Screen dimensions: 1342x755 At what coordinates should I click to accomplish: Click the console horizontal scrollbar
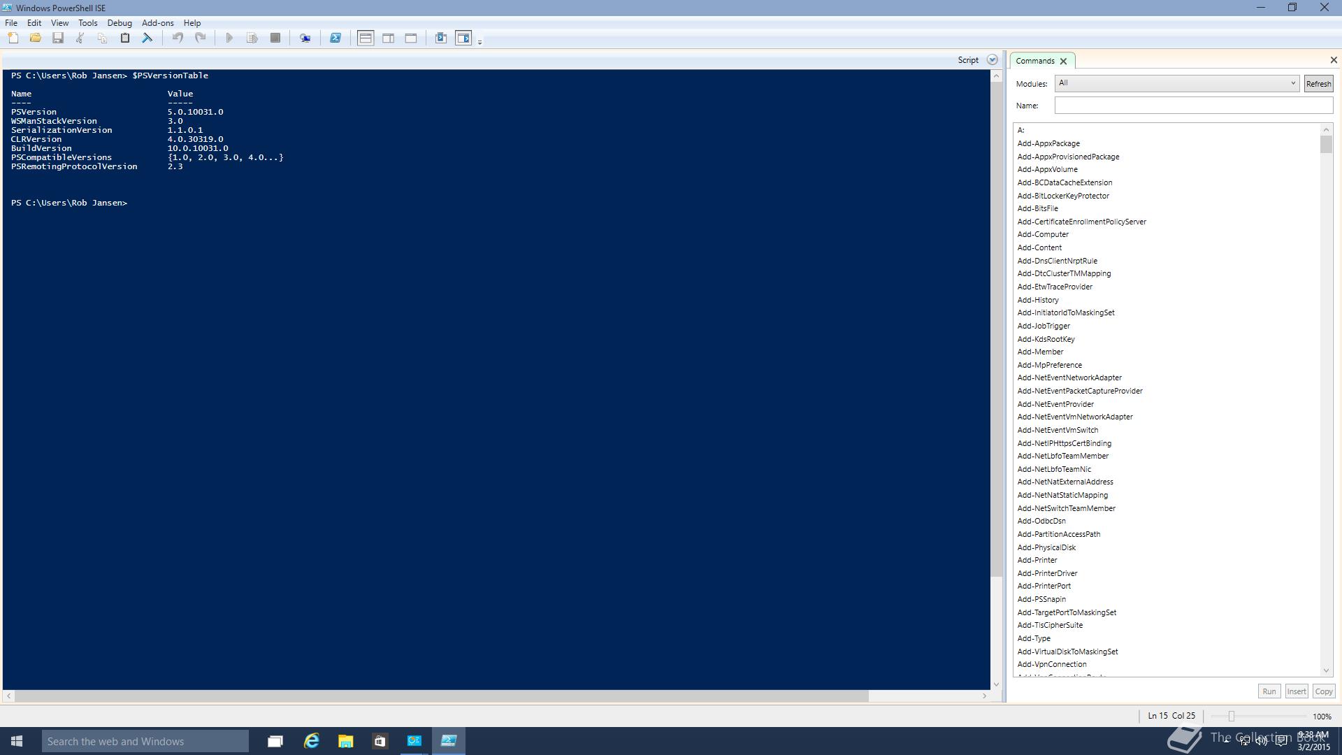pyautogui.click(x=441, y=696)
